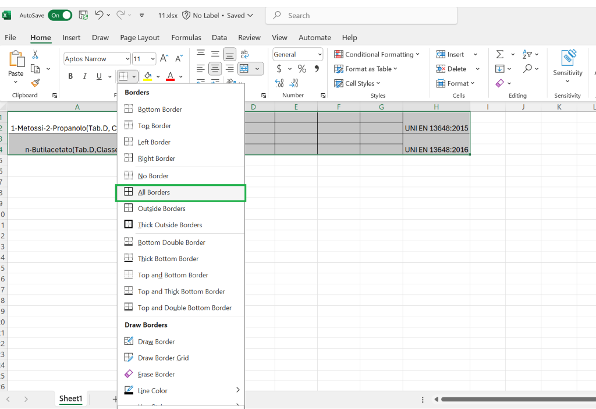
Task: Click the Increase Decimal icon
Action: 279,83
